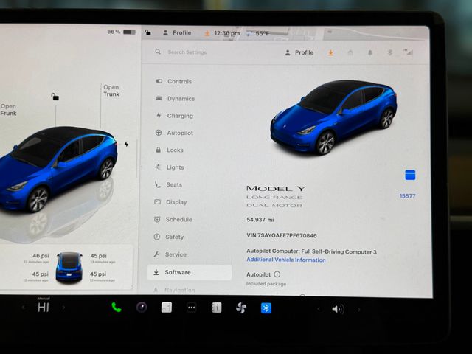Raise cabin temperature right of HI

63,308
